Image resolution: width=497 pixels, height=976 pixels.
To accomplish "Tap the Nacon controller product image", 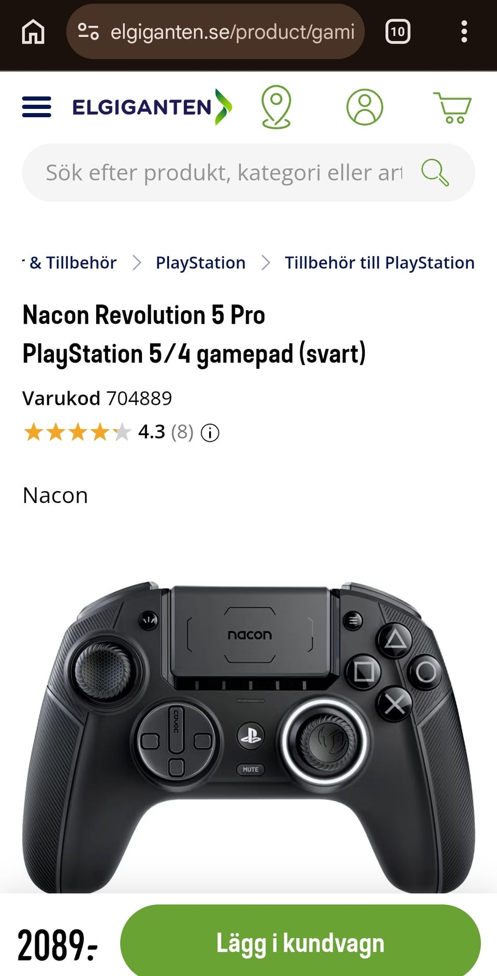I will tap(248, 726).
